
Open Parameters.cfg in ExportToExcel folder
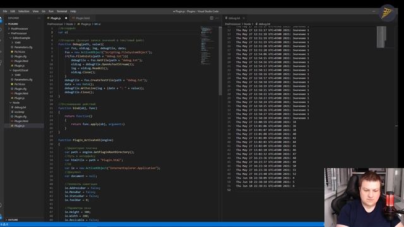[23, 79]
